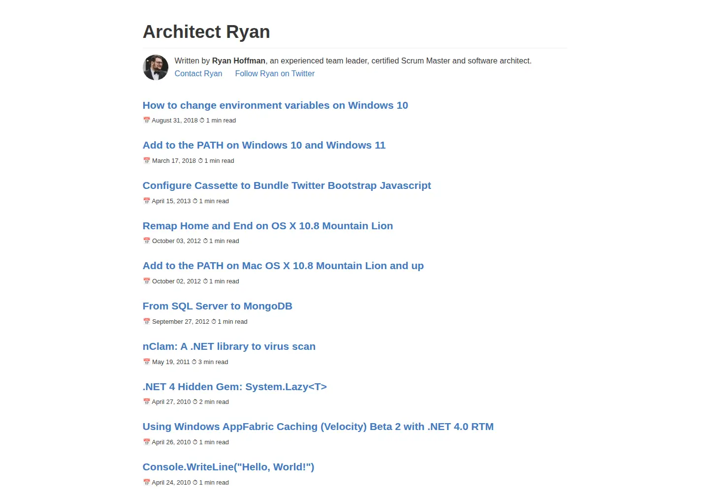This screenshot has width=709, height=492.
Task: Click calendar icon beside April 24, 2010
Action: (146, 482)
